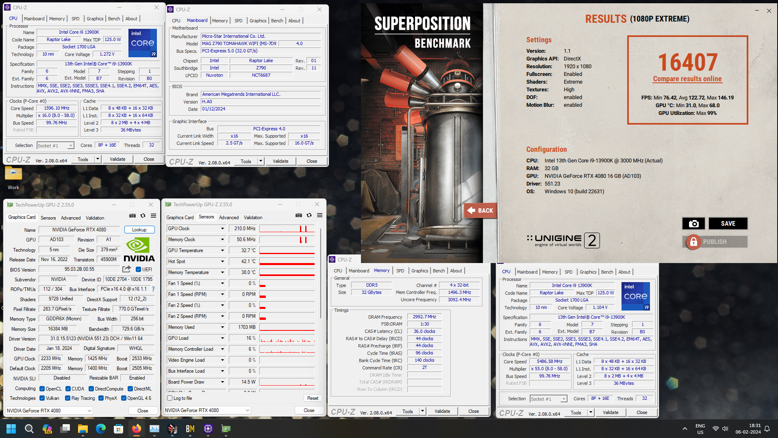Click the Windows Start button
778x438 pixels.
[x=11, y=429]
